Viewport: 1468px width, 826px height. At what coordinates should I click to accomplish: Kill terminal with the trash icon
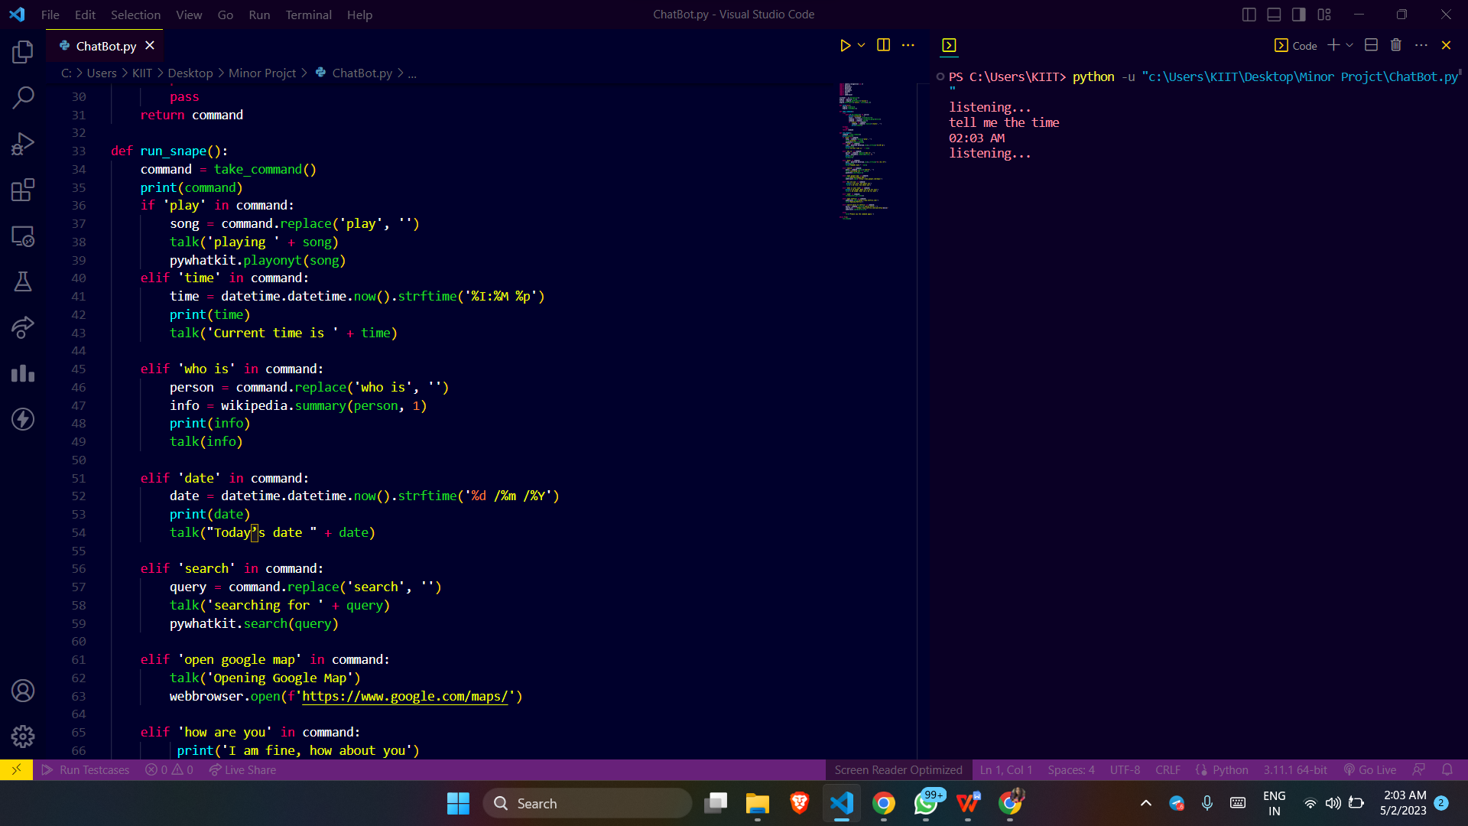tap(1395, 45)
